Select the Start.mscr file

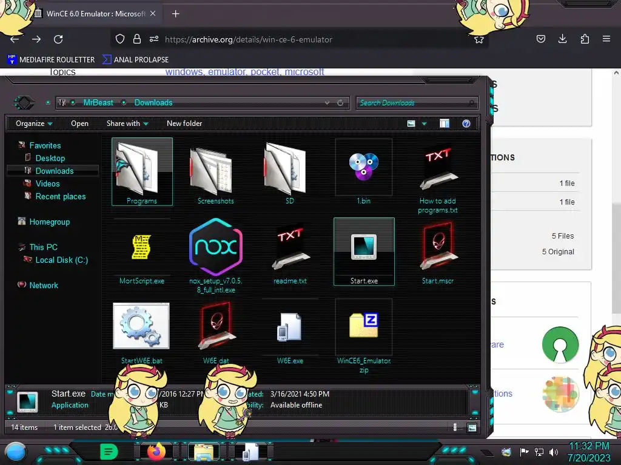point(438,252)
